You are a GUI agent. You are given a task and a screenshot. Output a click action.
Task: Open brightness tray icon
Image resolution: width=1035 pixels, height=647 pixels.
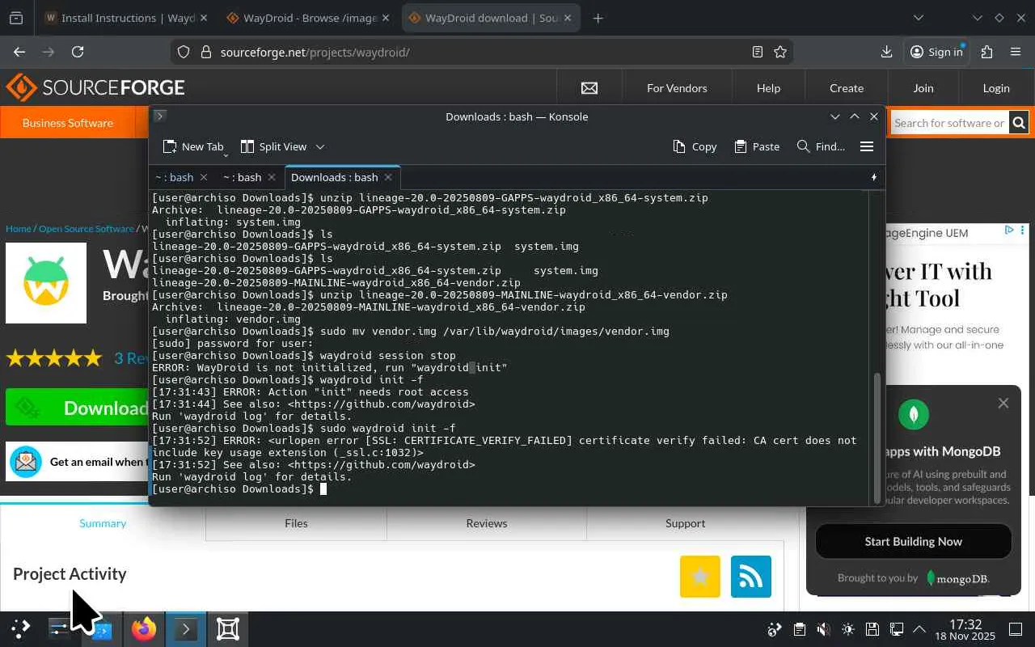click(847, 629)
